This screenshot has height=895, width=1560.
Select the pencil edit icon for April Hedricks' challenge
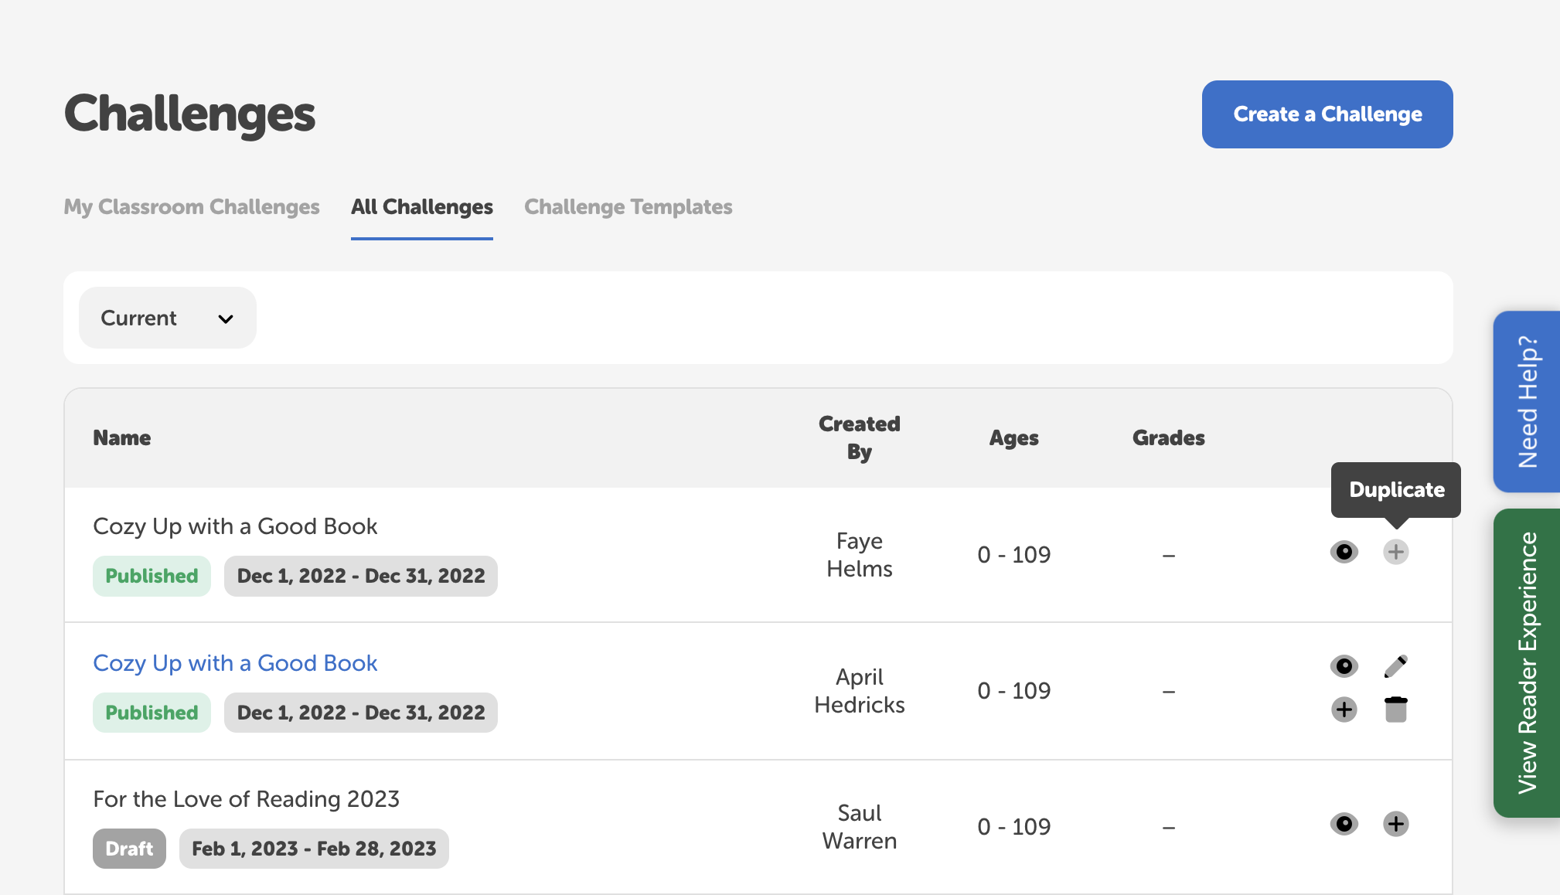click(1396, 665)
